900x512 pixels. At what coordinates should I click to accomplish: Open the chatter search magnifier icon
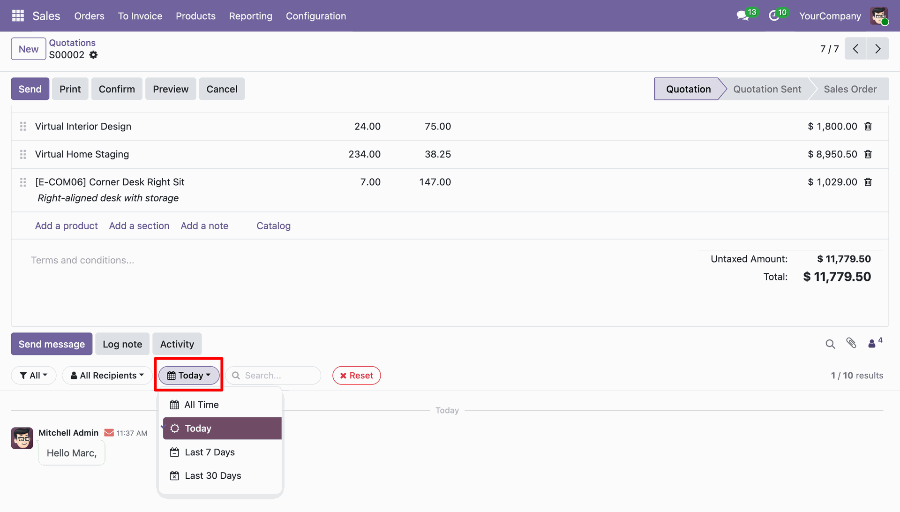[x=830, y=344]
